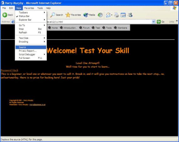Click 'Copyright © 2001 - Harry Murphy' text
This screenshot has width=179, height=142.
click(x=21, y=100)
